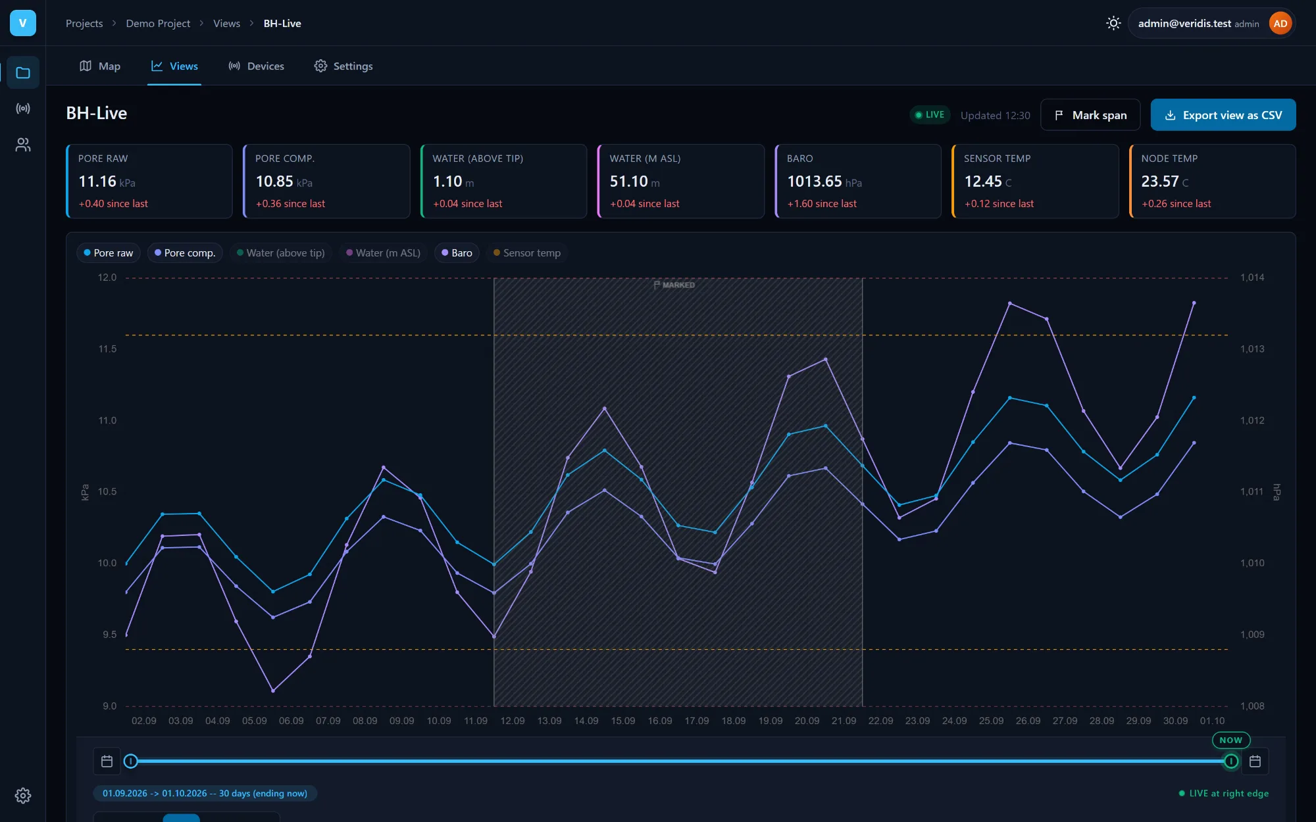The height and width of the screenshot is (822, 1316).
Task: Select the PORE RAW stat card
Action: tap(149, 181)
